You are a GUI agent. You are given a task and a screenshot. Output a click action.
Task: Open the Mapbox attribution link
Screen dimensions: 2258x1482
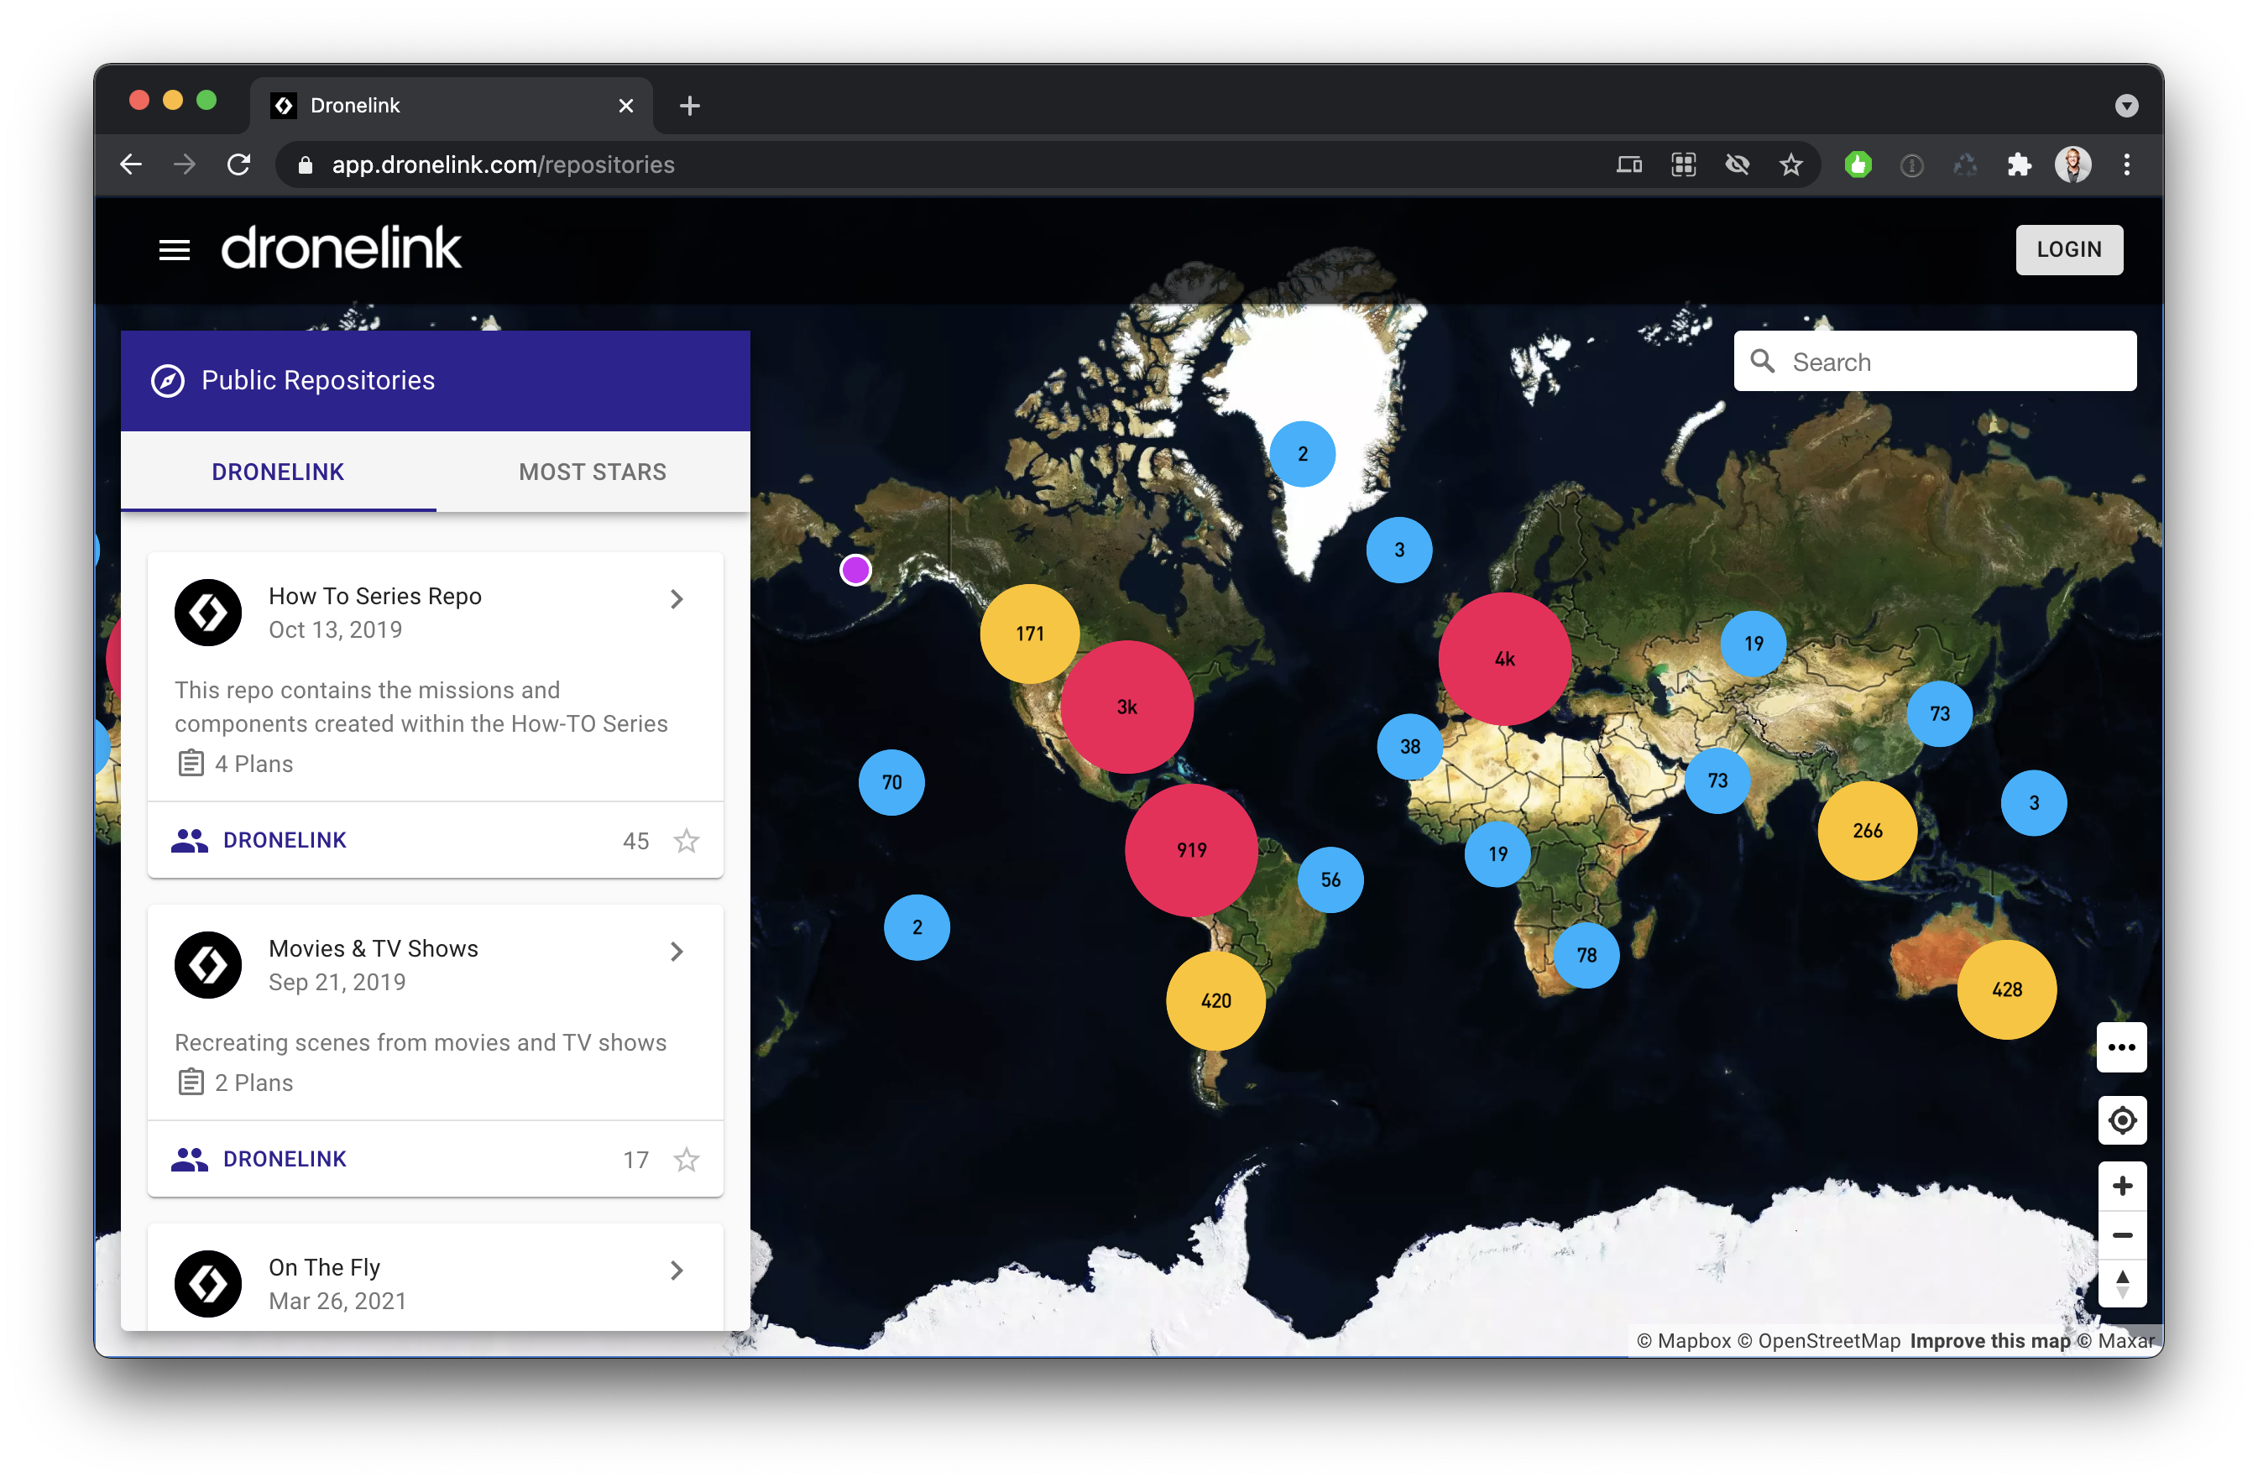1684,1341
